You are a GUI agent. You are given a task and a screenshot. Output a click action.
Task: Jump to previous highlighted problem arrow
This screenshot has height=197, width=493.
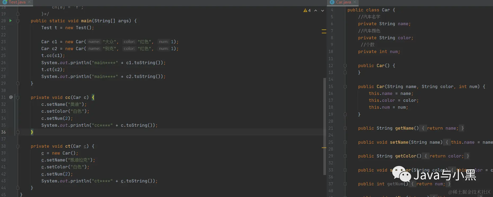[x=316, y=11]
